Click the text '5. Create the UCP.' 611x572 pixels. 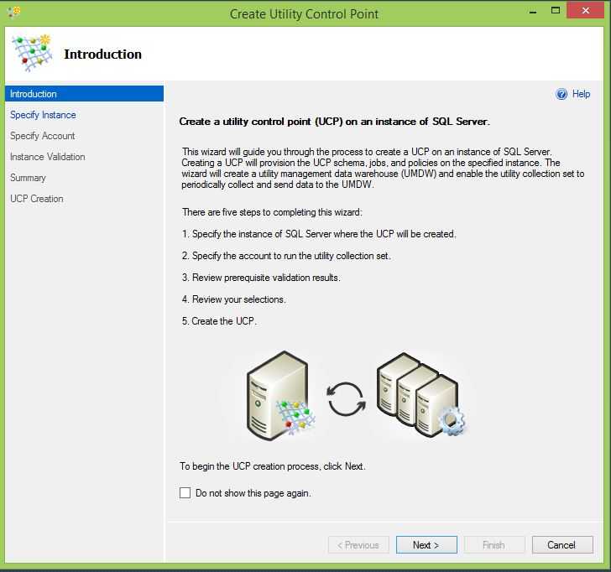[219, 321]
